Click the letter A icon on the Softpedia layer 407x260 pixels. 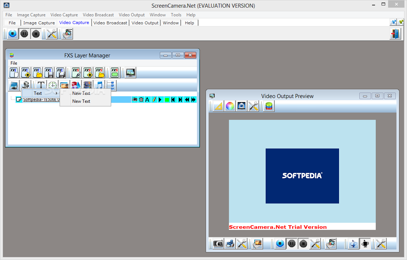[x=148, y=99]
